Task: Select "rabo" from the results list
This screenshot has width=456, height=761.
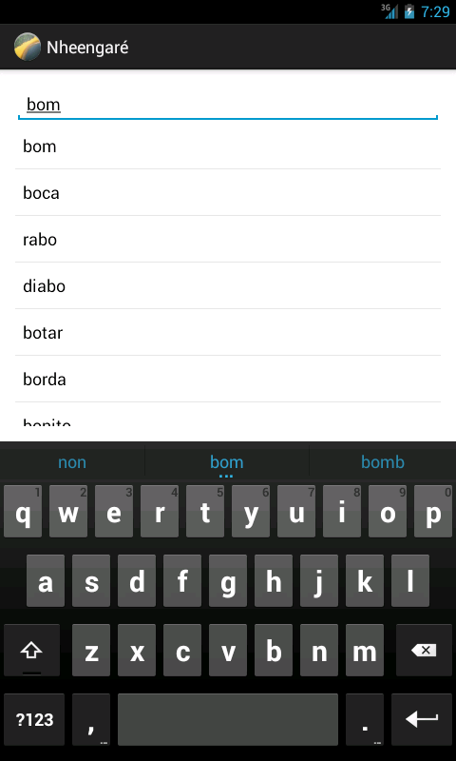Action: [228, 240]
